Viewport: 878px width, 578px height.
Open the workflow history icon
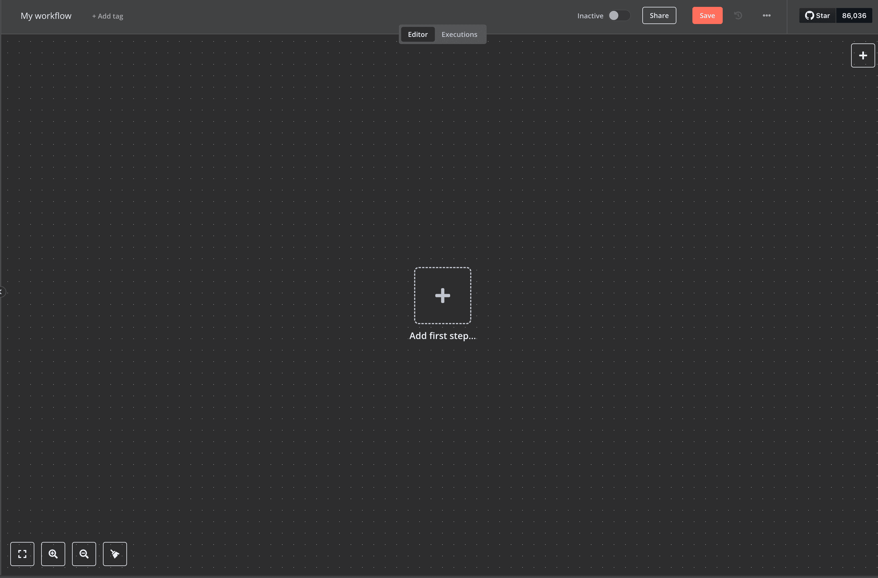738,15
